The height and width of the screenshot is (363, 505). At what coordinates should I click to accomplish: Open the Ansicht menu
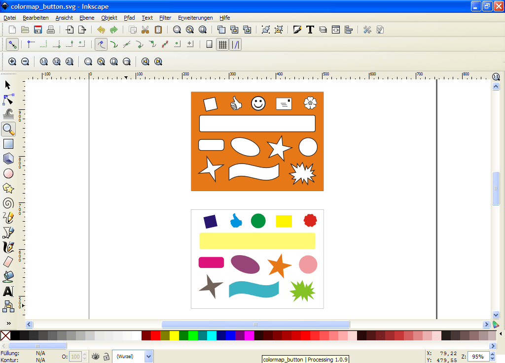click(x=64, y=18)
